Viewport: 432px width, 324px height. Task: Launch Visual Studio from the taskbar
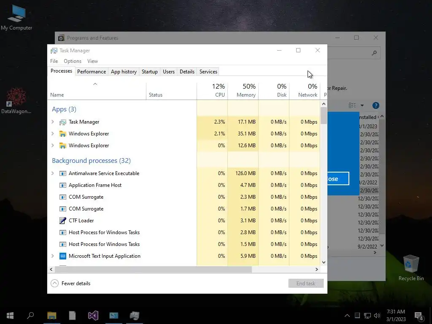(93, 316)
